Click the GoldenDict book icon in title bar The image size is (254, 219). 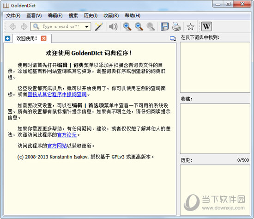(6, 6)
